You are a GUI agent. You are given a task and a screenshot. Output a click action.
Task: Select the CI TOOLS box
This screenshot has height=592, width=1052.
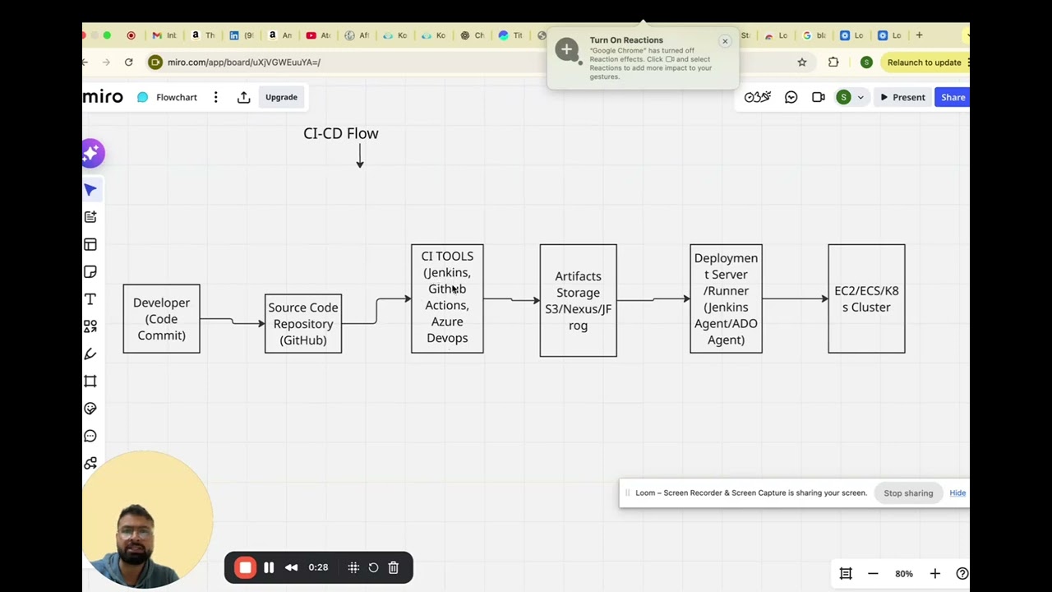(x=447, y=298)
